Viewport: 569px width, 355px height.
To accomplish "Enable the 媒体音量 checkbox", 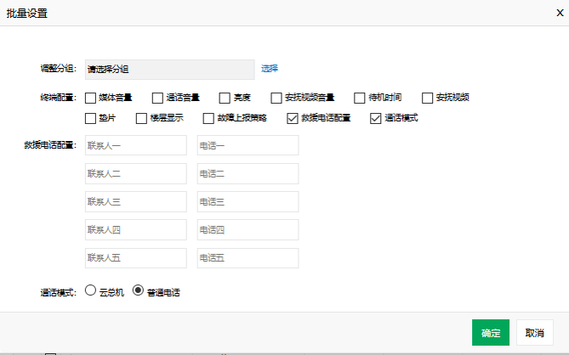I will 90,99.
